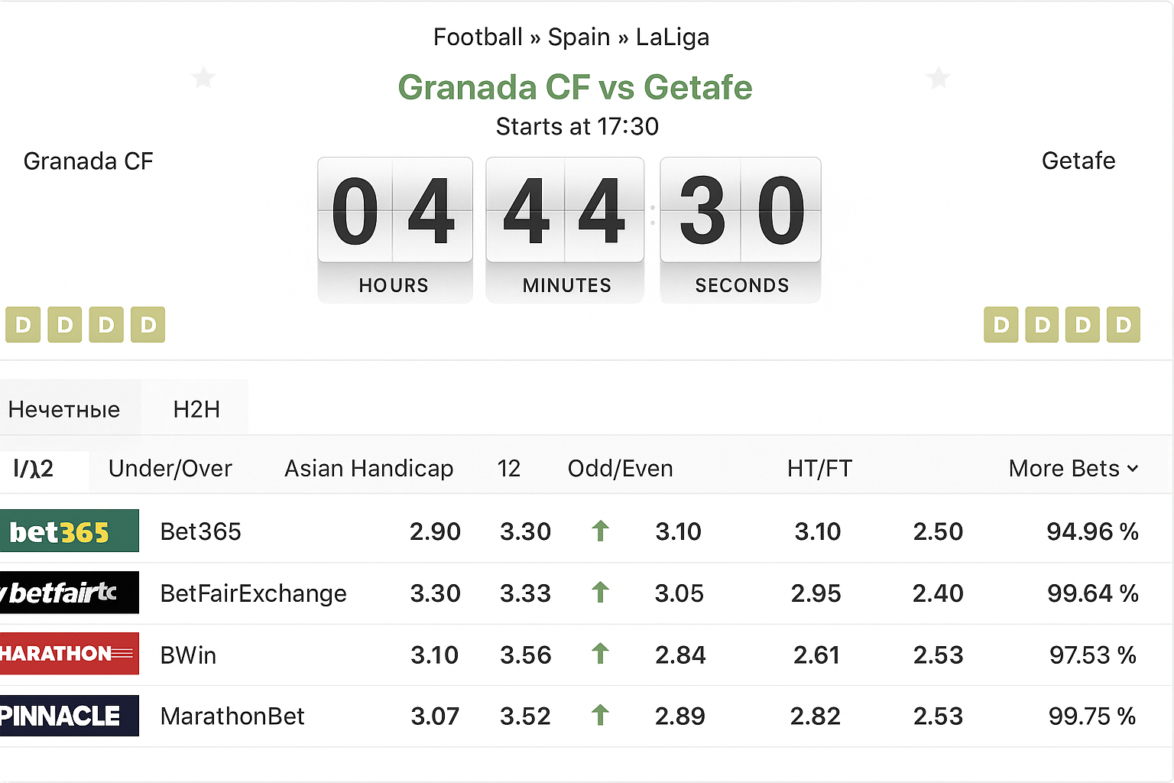Open the Under/Over market tab
This screenshot has height=783, width=1174.
coord(170,468)
